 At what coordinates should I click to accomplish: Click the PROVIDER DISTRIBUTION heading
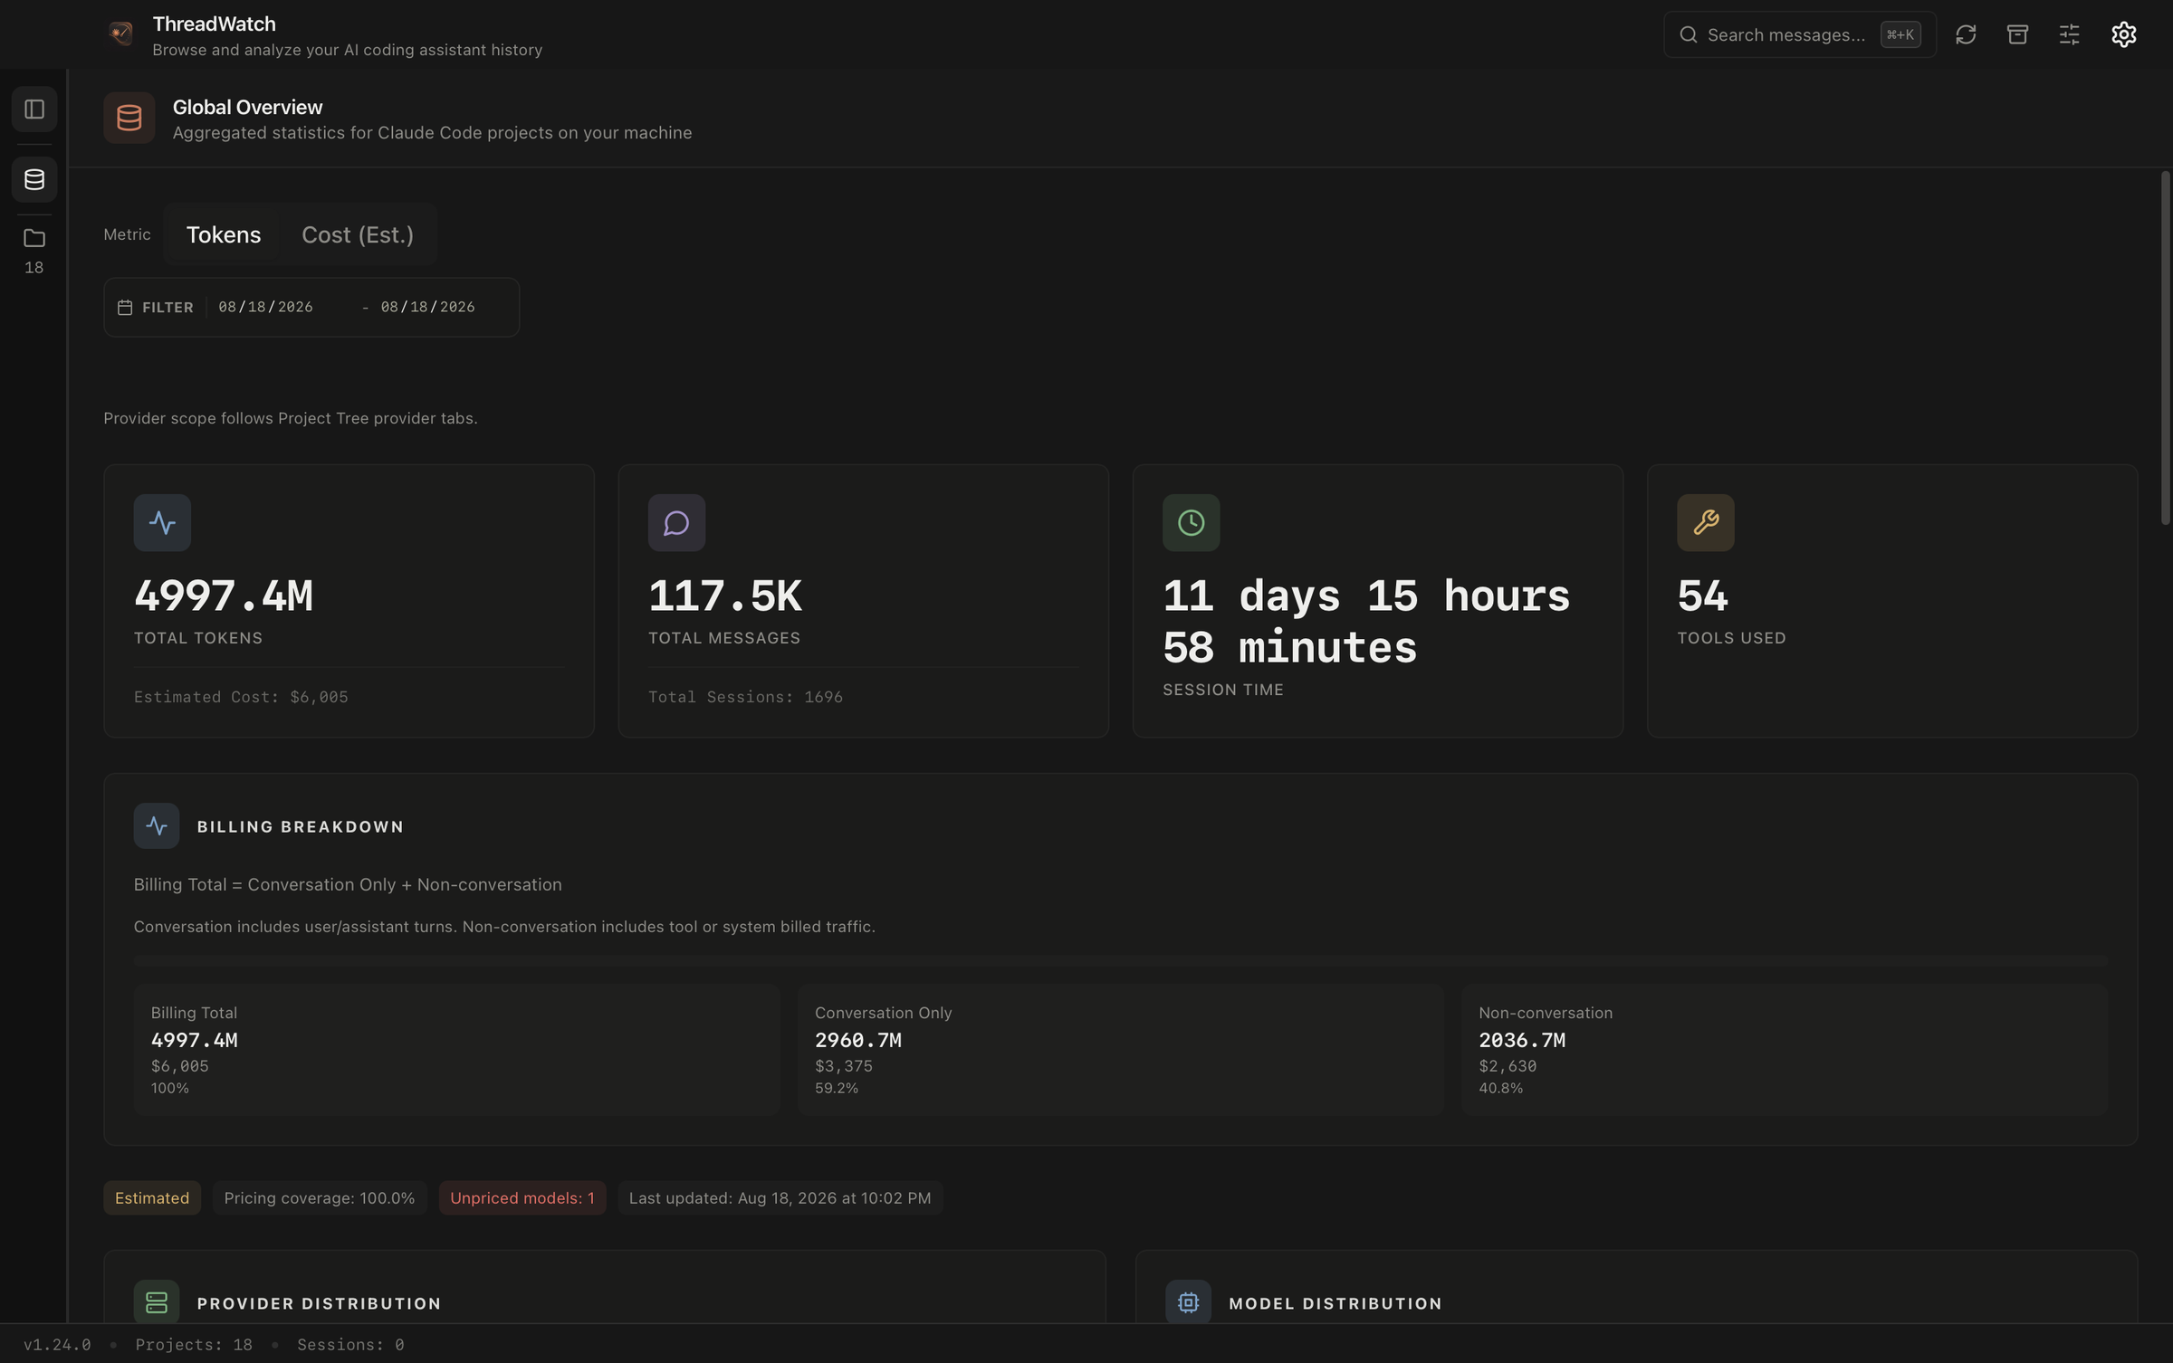coord(319,1303)
